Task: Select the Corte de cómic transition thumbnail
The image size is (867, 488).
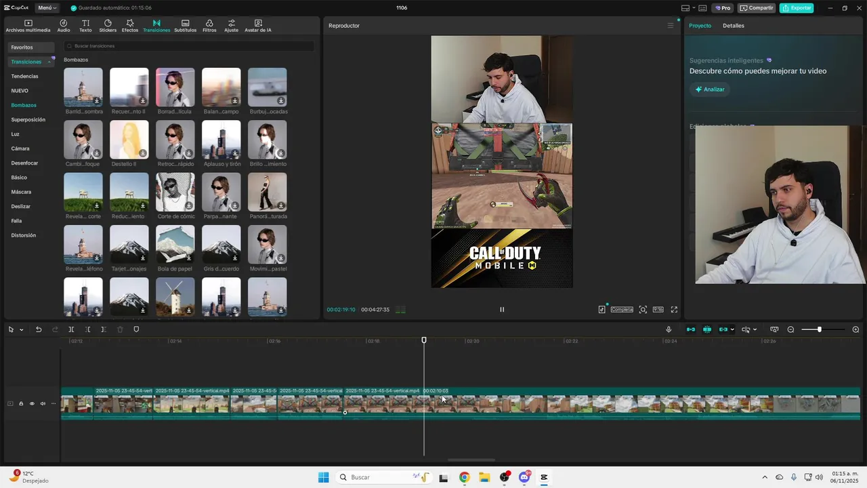Action: pyautogui.click(x=175, y=192)
